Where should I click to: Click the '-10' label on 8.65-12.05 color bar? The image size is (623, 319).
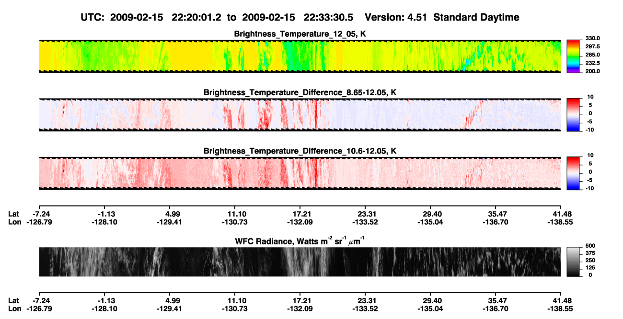coord(589,130)
